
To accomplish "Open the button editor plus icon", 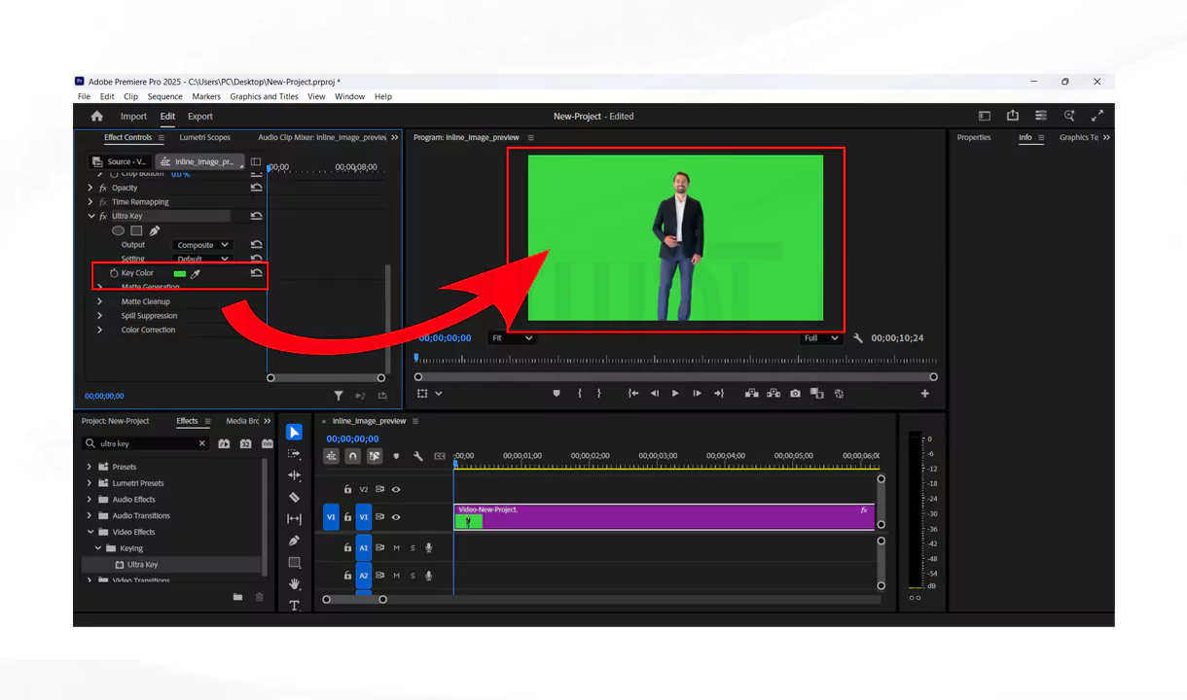I will click(x=924, y=394).
